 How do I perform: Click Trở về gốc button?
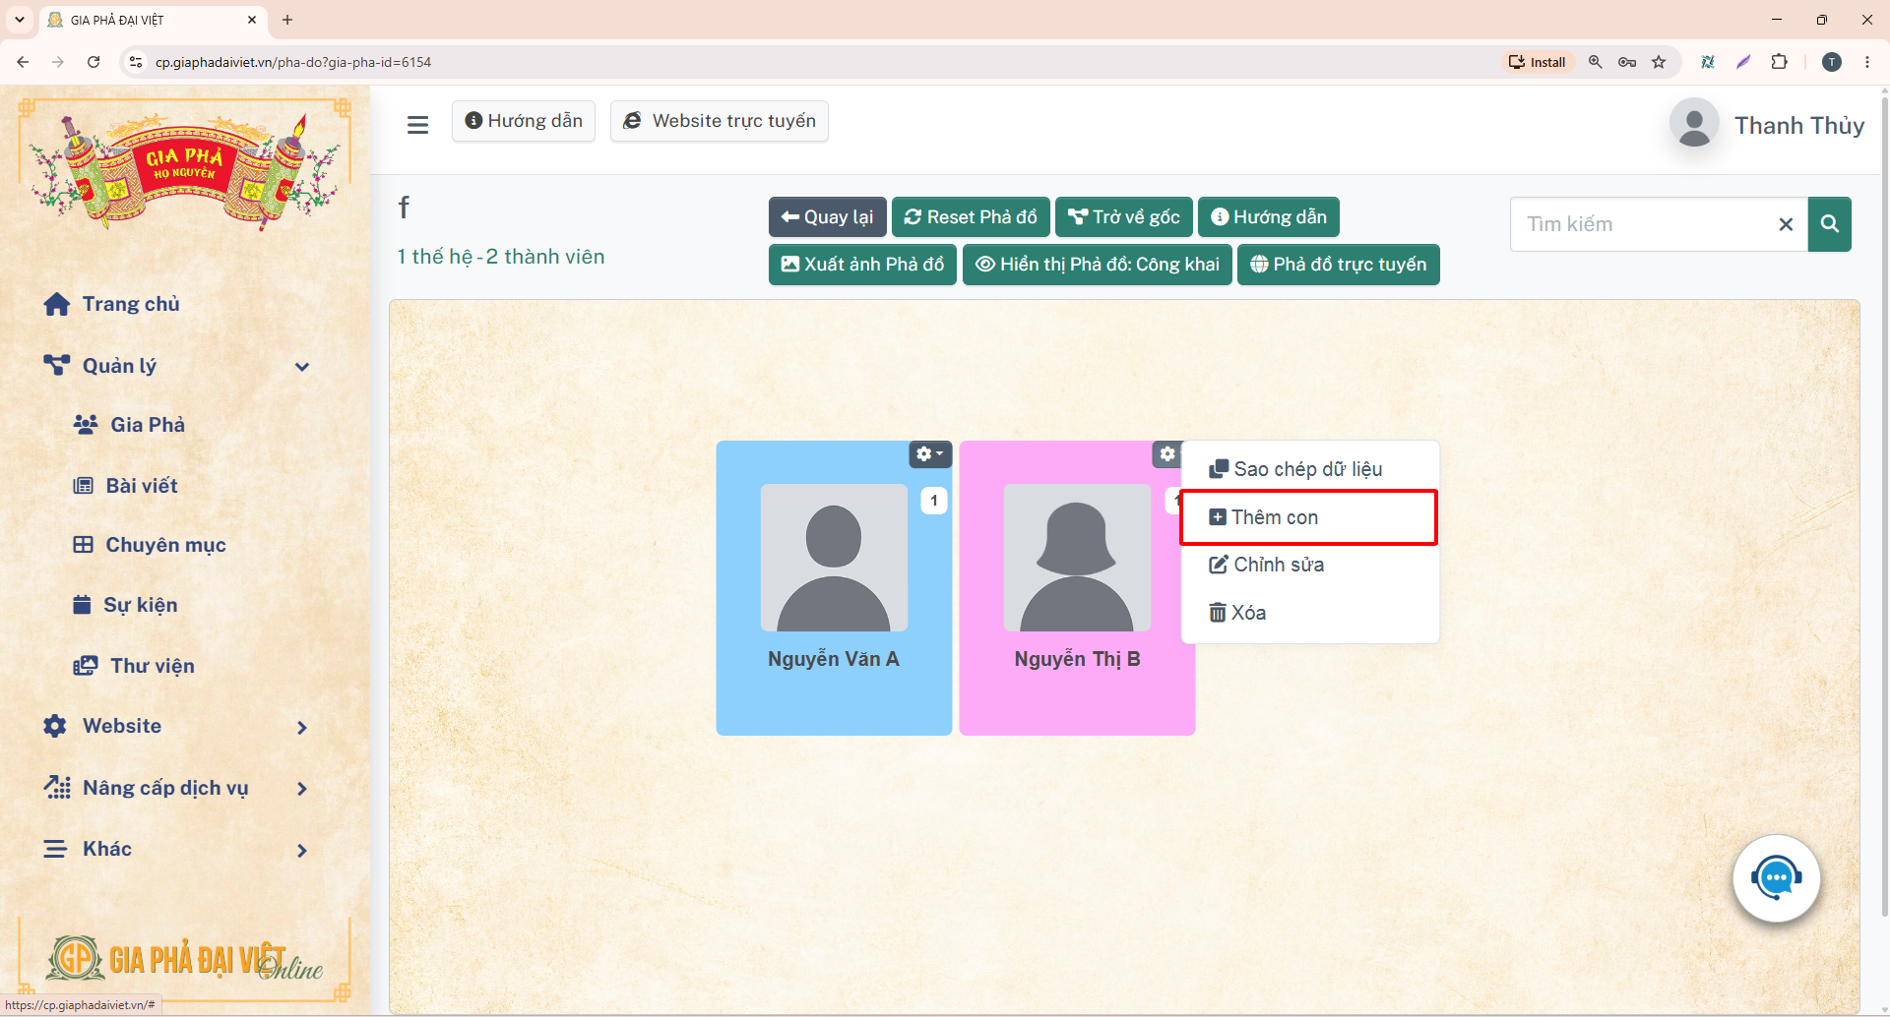click(1124, 217)
